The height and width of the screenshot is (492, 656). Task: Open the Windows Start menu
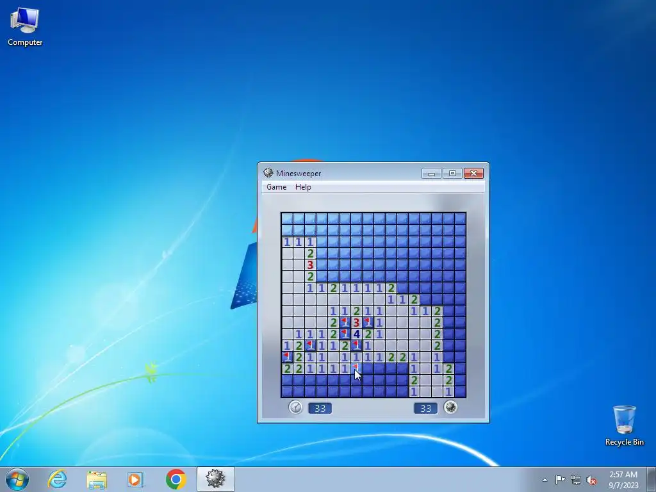[x=17, y=479]
